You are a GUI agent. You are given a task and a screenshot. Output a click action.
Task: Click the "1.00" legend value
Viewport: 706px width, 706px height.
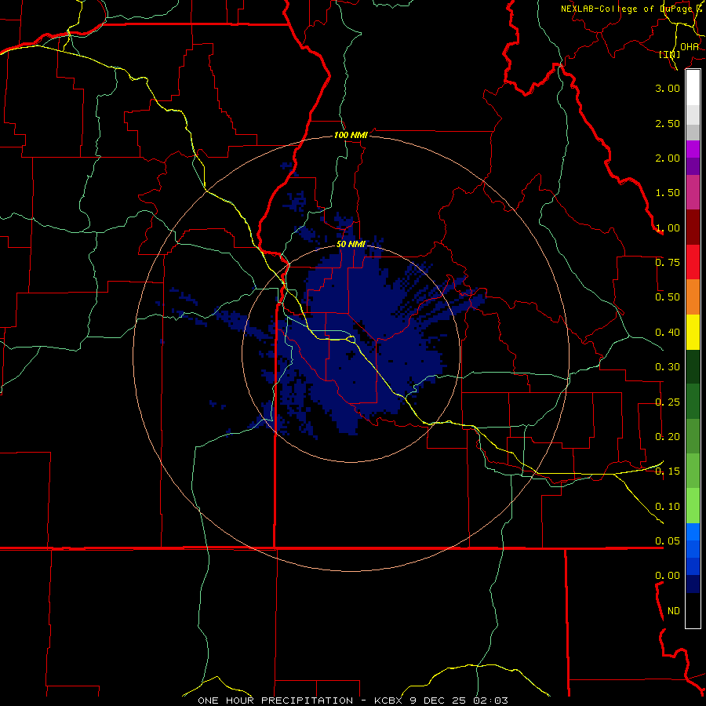click(x=668, y=227)
